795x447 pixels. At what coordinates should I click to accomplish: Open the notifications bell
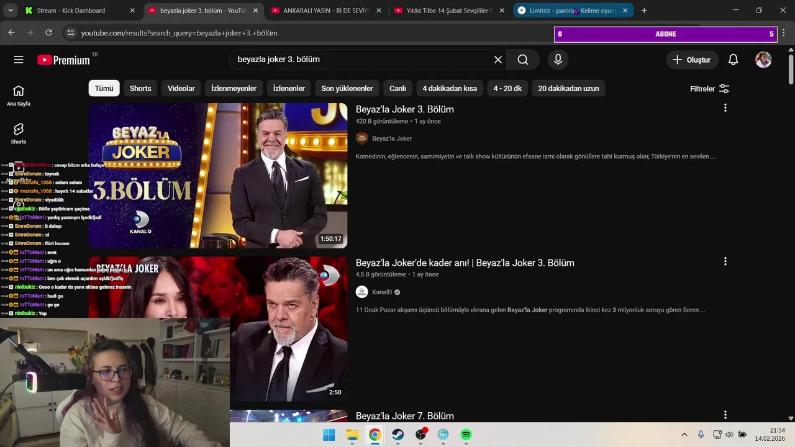click(733, 60)
